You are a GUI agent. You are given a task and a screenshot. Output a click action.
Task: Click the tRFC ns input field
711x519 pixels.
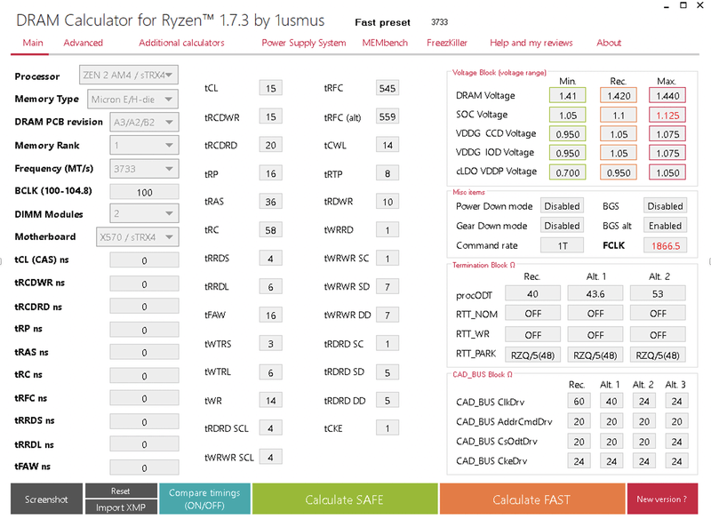pos(144,398)
